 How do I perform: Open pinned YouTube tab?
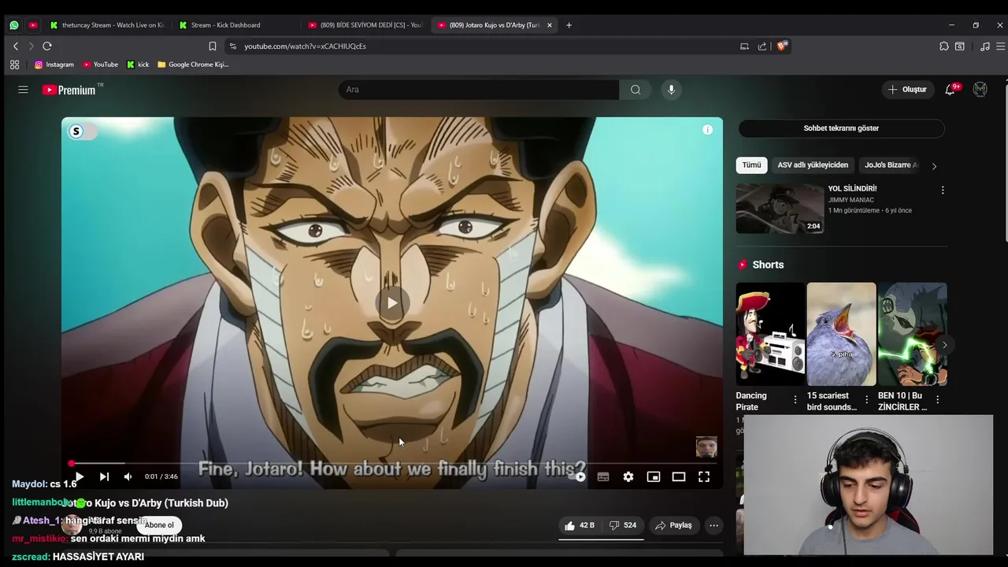pyautogui.click(x=33, y=25)
